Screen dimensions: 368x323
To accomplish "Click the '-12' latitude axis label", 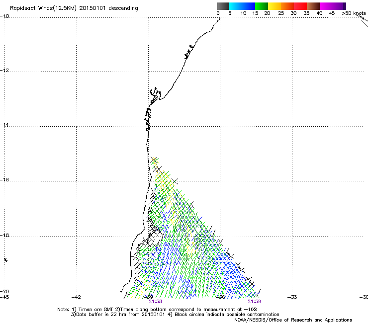I will pos(4,71).
